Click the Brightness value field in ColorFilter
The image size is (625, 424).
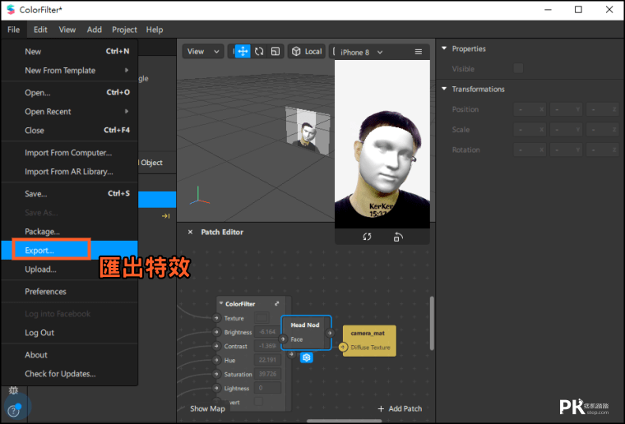tap(267, 332)
